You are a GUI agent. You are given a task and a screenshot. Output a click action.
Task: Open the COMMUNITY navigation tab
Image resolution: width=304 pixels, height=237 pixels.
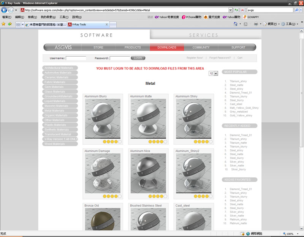pos(201,47)
